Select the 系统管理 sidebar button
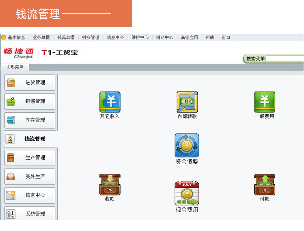Image resolution: width=304 pixels, height=231 pixels. (30, 213)
